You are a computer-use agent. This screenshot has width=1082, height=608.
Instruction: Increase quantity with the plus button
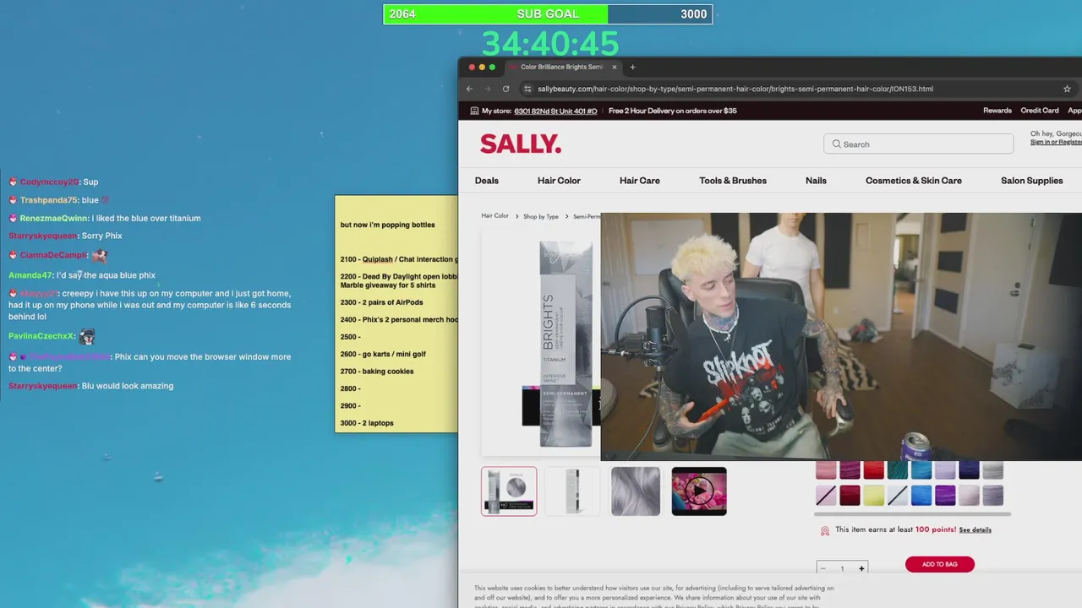click(x=861, y=568)
